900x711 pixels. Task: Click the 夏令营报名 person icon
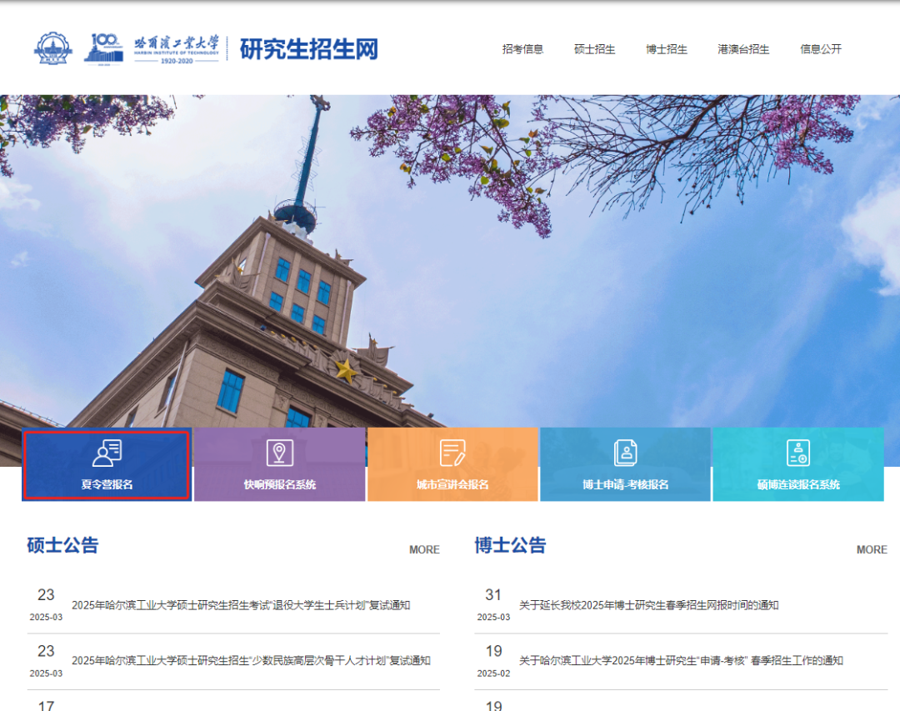(x=107, y=453)
